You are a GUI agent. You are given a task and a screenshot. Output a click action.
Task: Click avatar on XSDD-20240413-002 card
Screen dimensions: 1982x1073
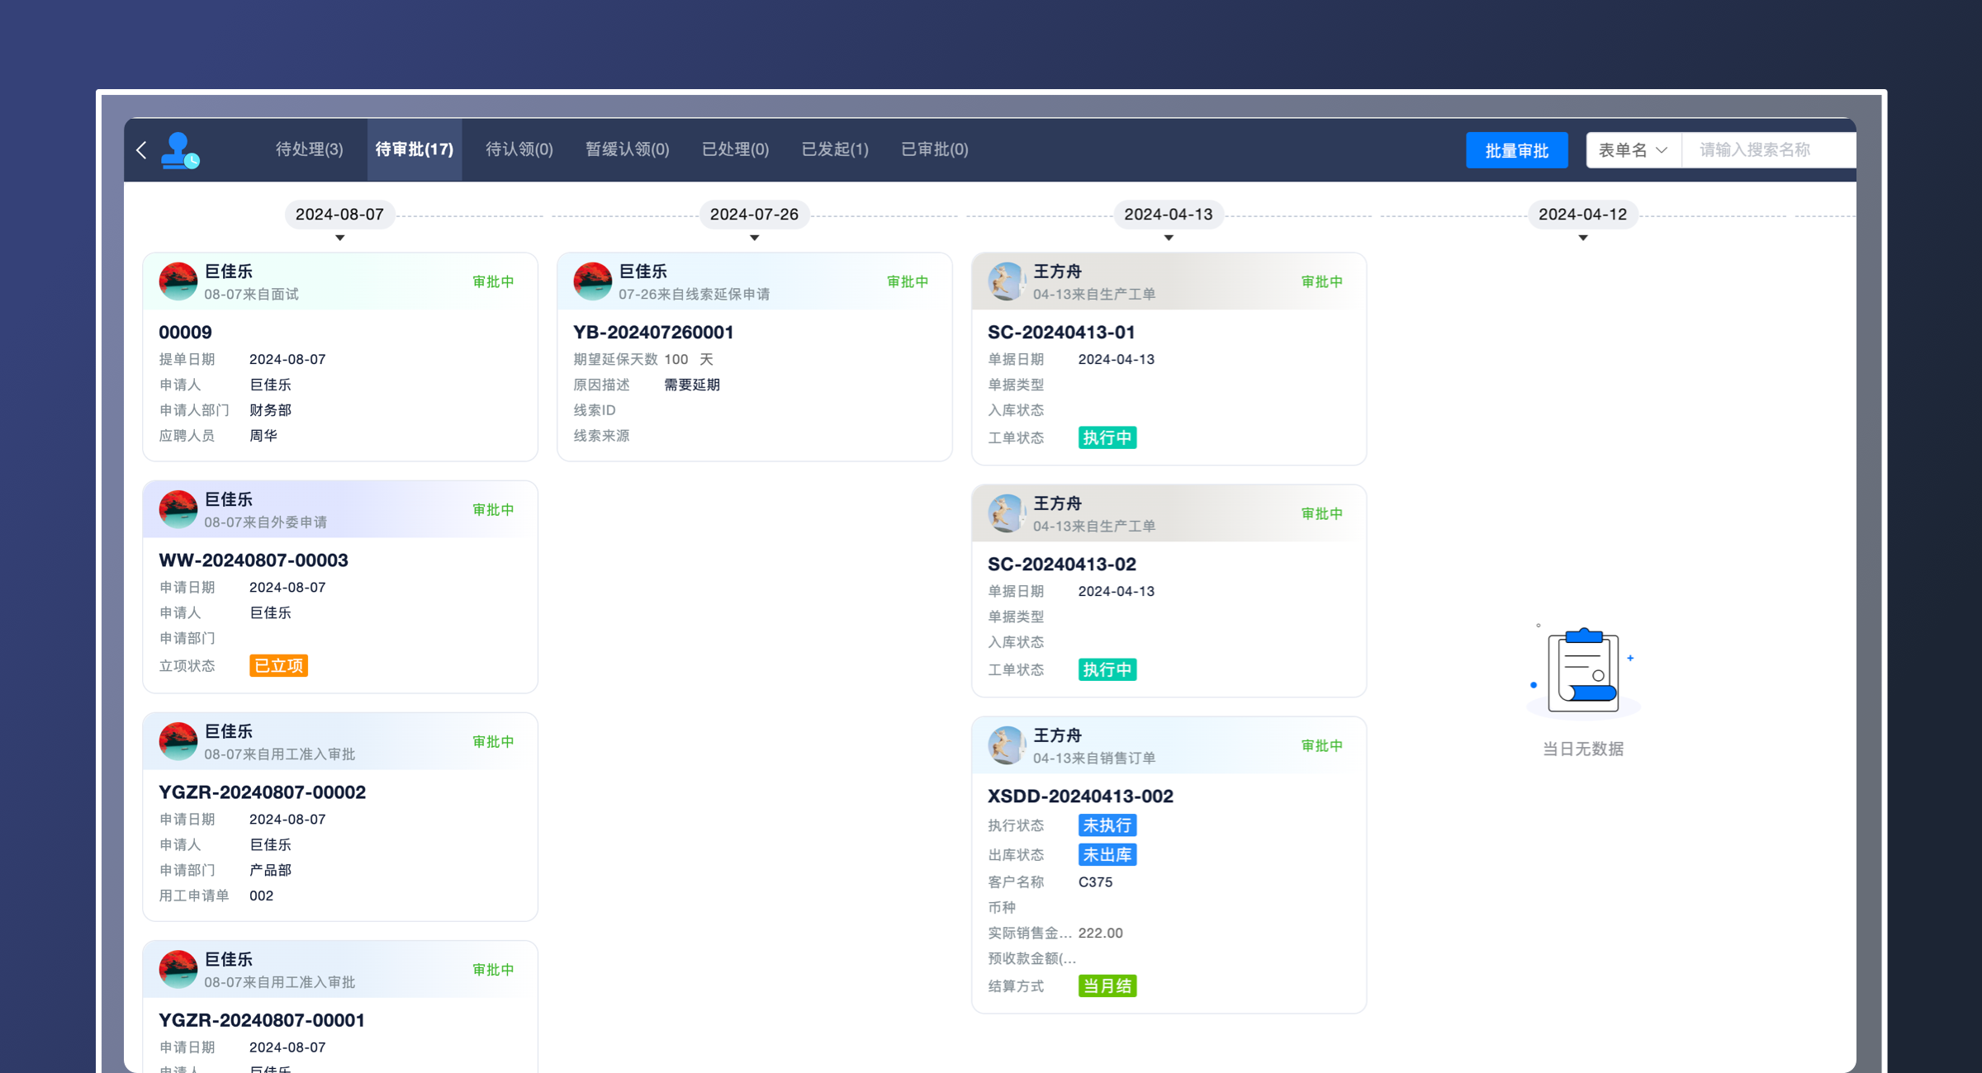point(1007,745)
